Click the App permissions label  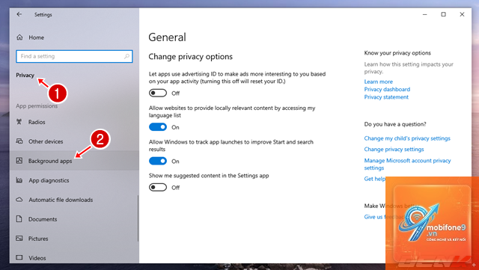37,106
